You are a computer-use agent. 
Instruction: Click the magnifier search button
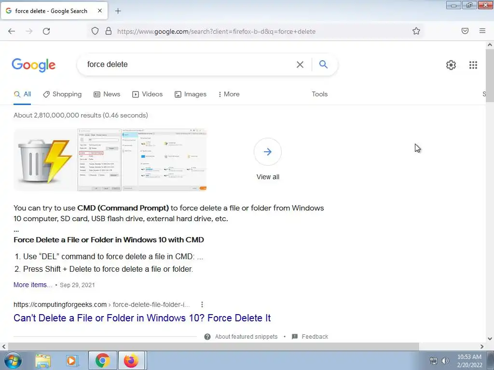click(323, 65)
